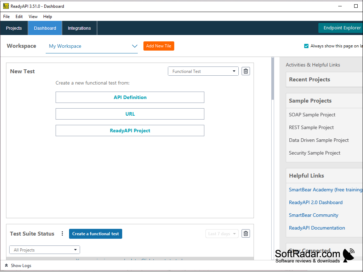The width and height of the screenshot is (363, 272).
Task: Open the All Projects filter dropdown
Action: coord(45,250)
